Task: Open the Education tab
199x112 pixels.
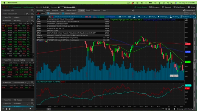Action: (x=96, y=10)
